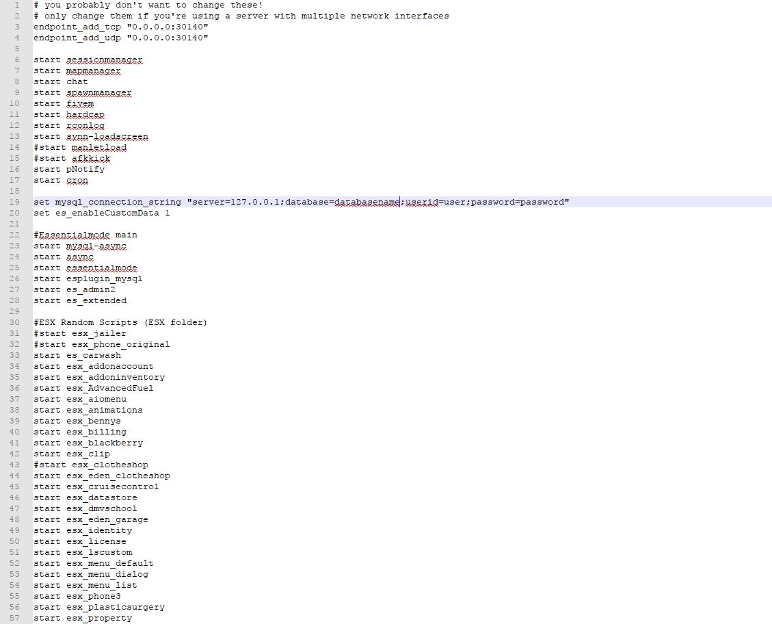
Task: Click the commented '#start manletload' line
Action: (x=80, y=147)
